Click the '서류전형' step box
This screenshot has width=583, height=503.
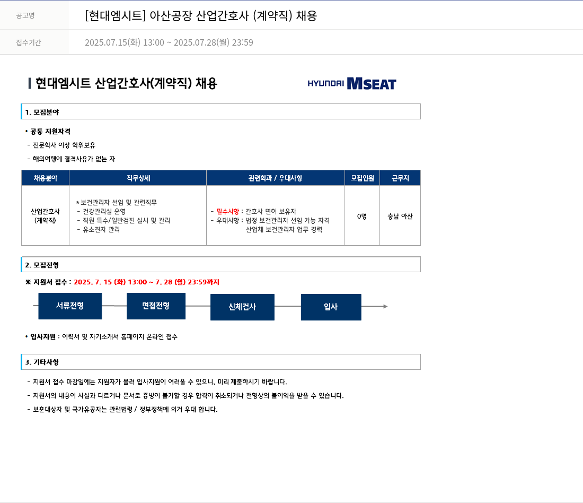(70, 306)
